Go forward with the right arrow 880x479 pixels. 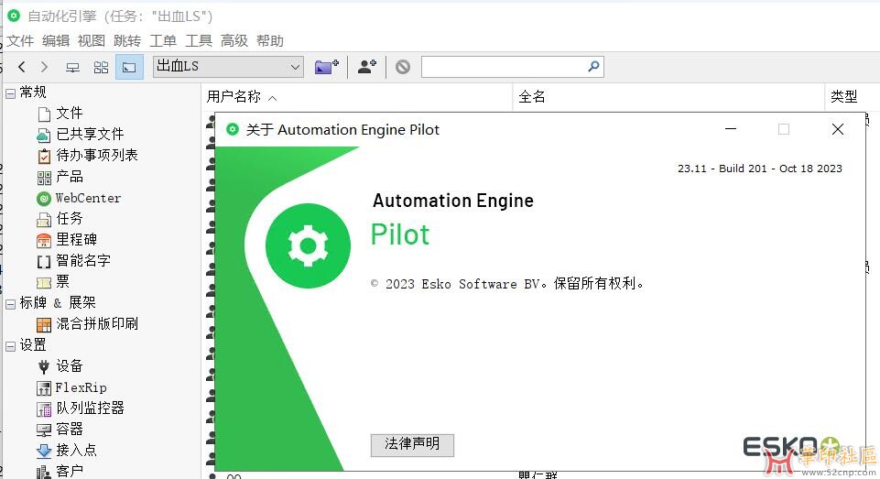coord(44,67)
